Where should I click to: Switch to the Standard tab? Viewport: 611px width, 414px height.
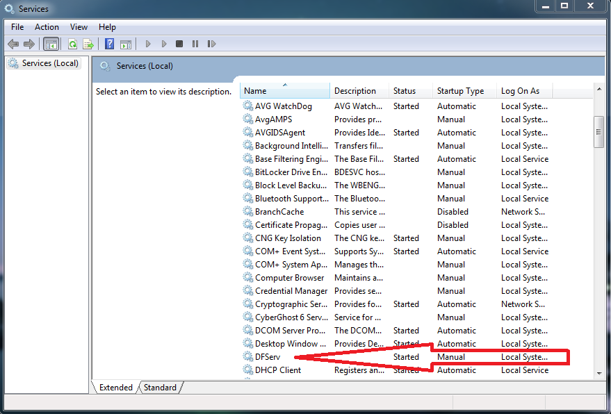[x=160, y=388]
